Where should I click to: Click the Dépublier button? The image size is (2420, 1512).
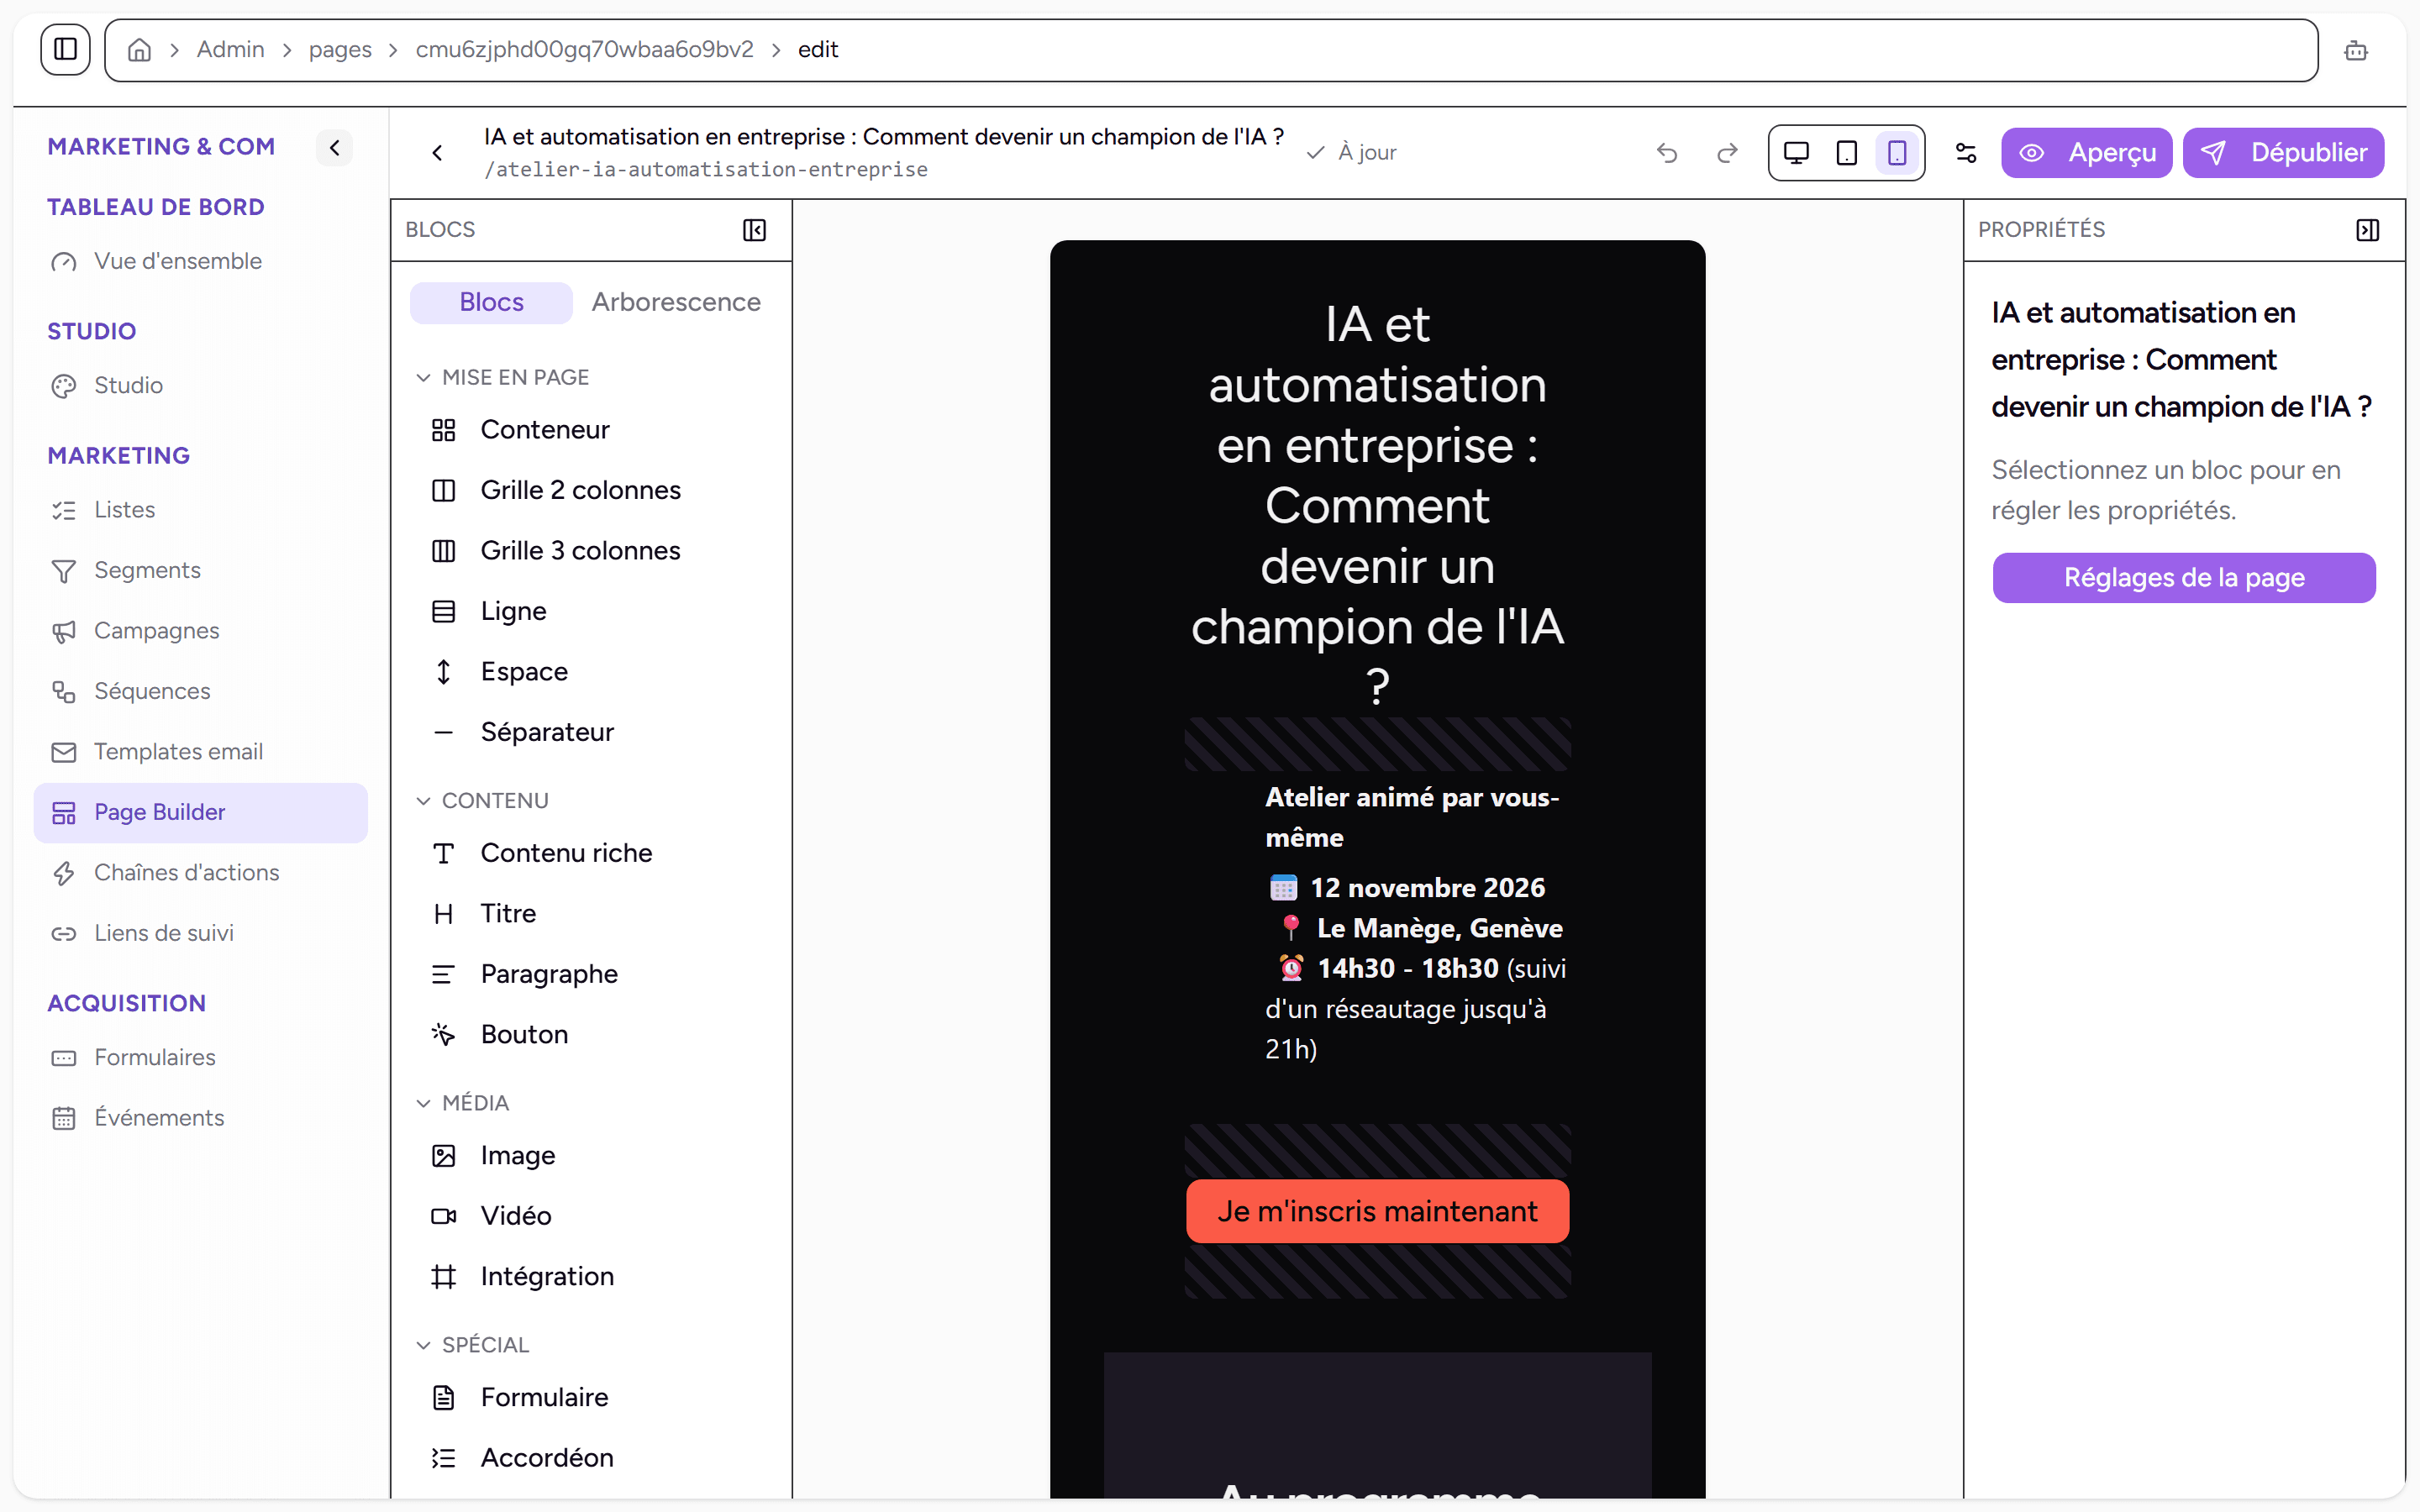click(2283, 152)
